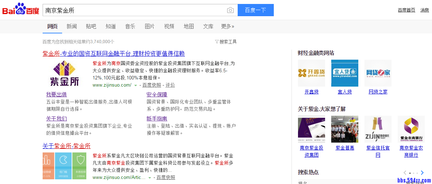Image resolution: width=432 pixels, height=184 pixels.
Task: Expand arrow next to zijinsuo.com/Artic... URL
Action: coord(150,178)
